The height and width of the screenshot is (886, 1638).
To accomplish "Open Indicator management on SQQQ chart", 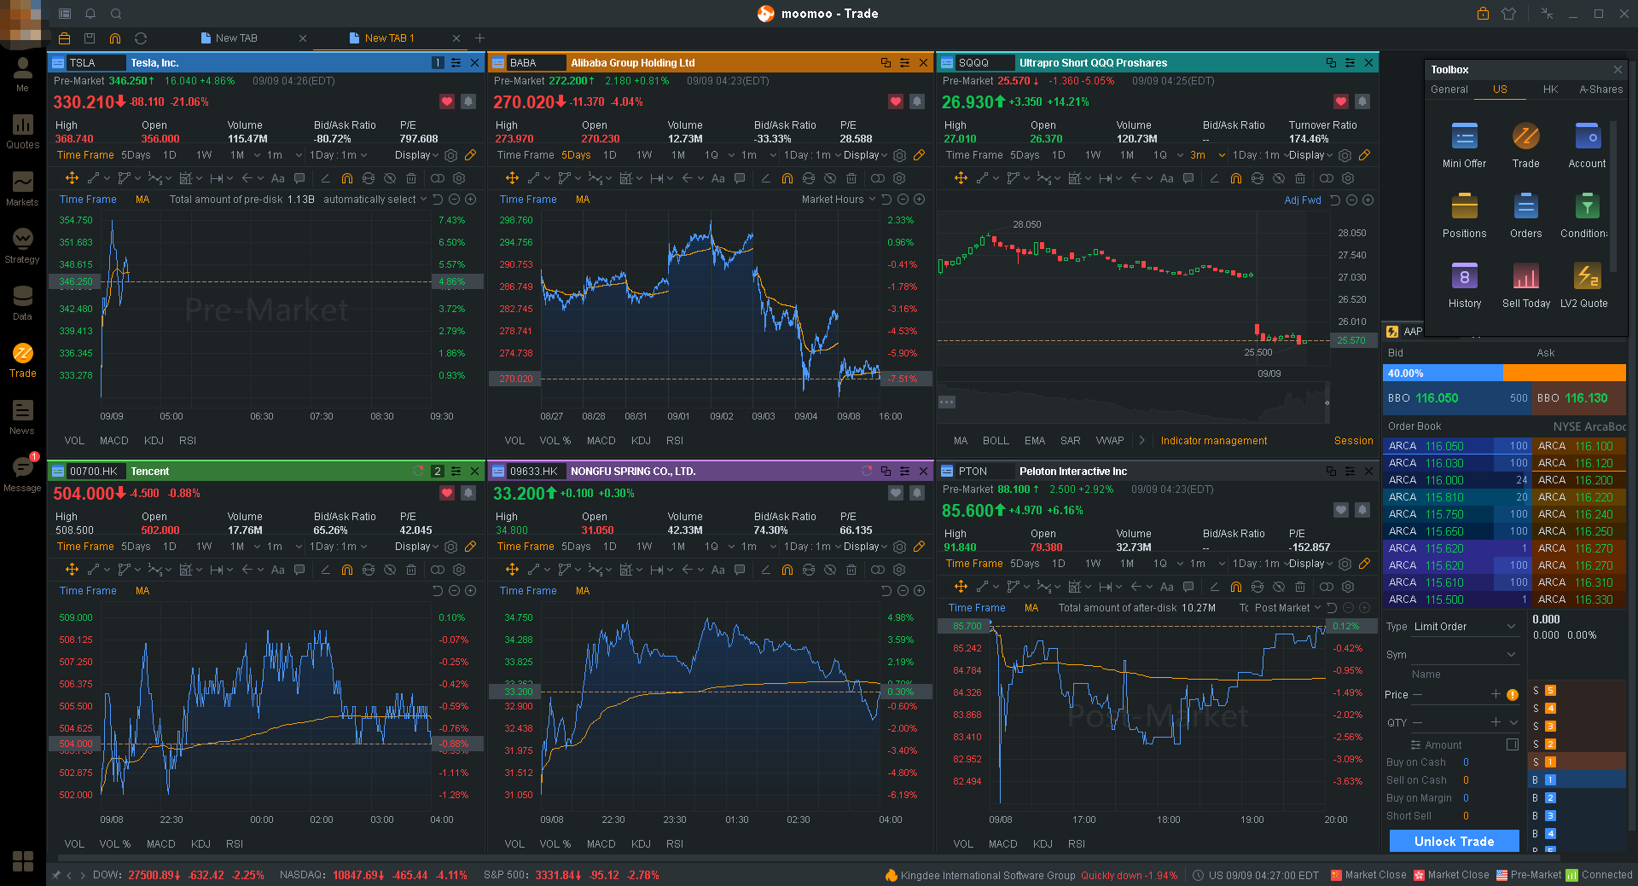I will (1213, 440).
